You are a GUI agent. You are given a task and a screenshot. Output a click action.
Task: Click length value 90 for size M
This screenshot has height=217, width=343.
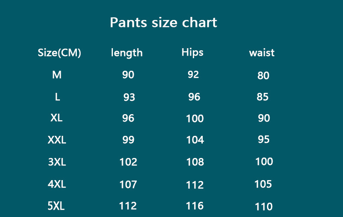coord(128,75)
